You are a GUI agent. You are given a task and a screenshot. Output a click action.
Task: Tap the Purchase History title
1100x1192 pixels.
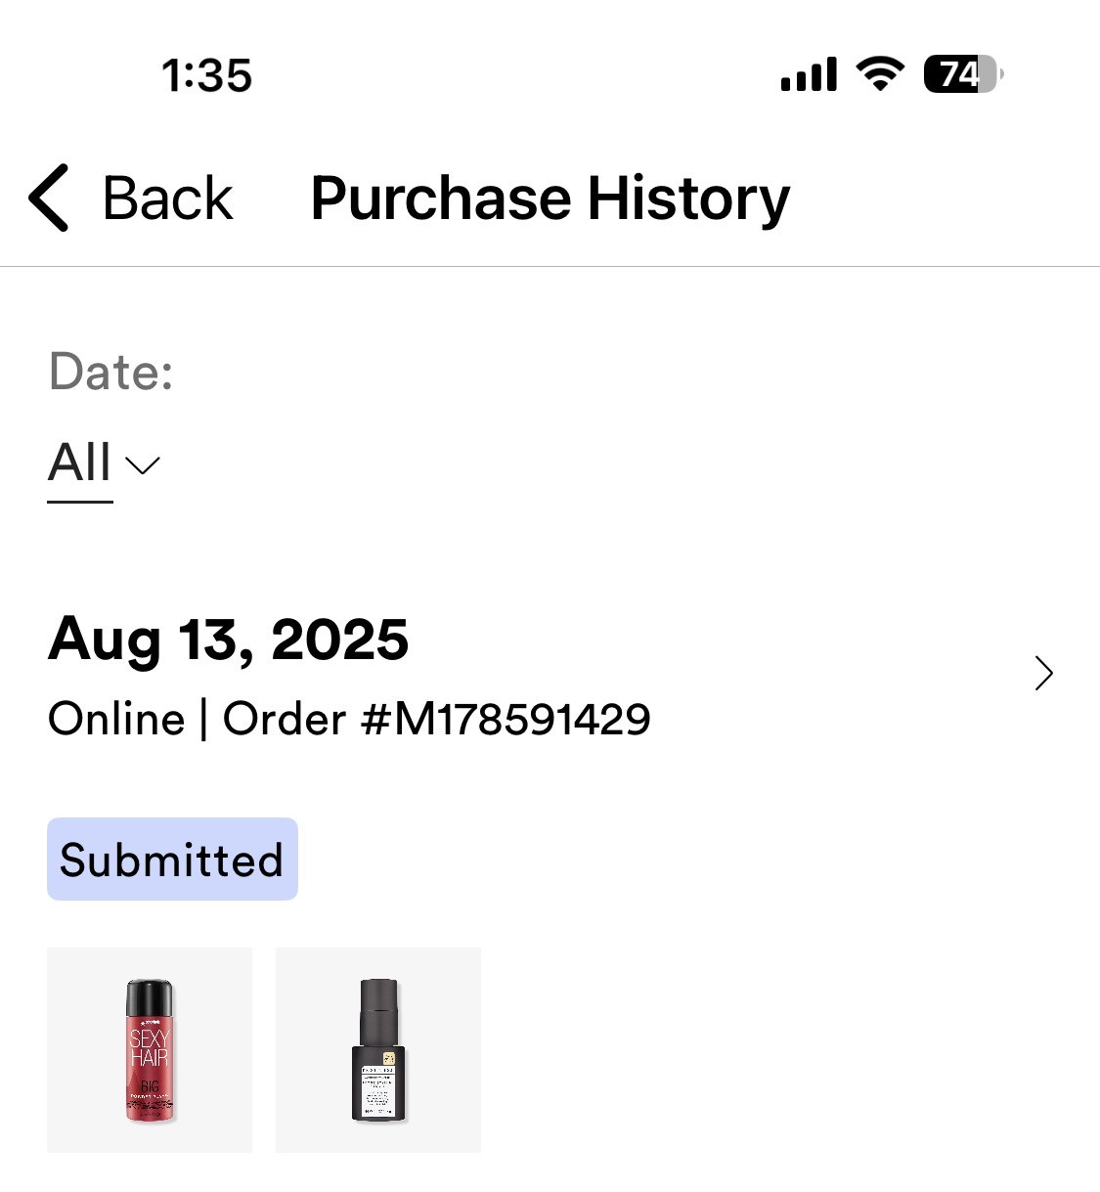(550, 199)
